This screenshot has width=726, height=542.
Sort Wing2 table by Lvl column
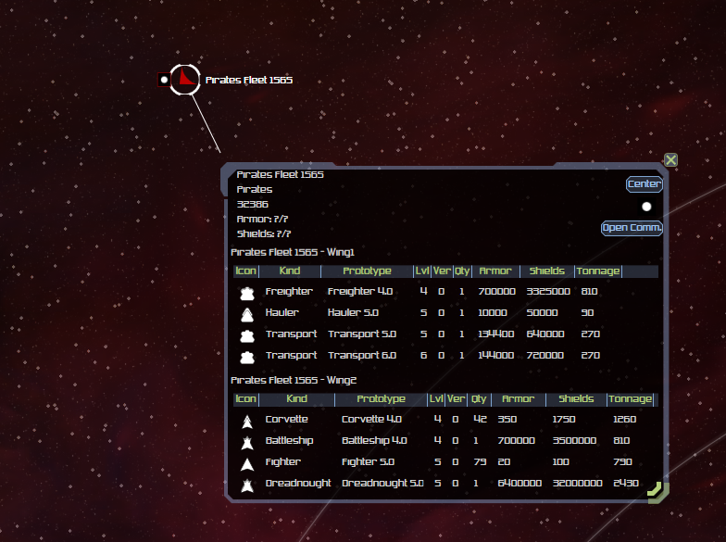pyautogui.click(x=436, y=398)
